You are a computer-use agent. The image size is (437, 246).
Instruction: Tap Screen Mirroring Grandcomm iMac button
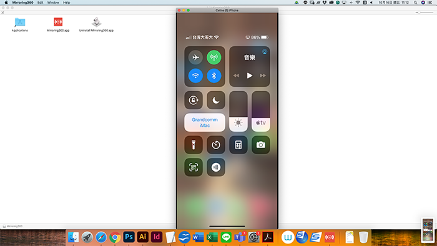[x=205, y=122]
